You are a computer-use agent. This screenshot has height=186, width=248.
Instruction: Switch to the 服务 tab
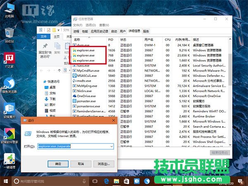click(146, 31)
